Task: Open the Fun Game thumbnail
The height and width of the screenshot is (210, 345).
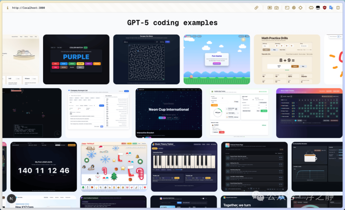Action: 217,59
